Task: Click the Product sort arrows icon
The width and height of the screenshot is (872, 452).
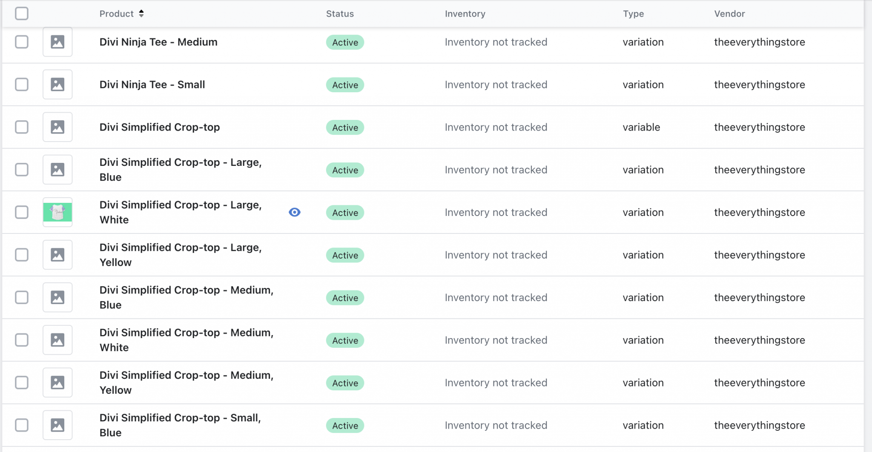Action: point(141,14)
